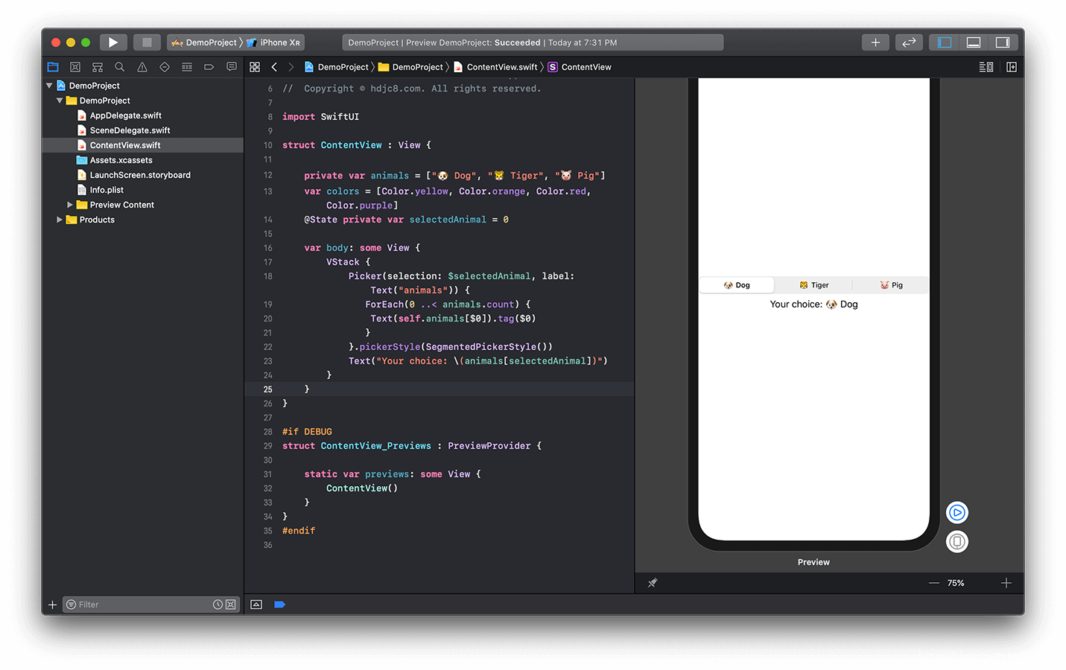1066x670 pixels.
Task: Toggle the code review arrows button
Action: [x=909, y=42]
